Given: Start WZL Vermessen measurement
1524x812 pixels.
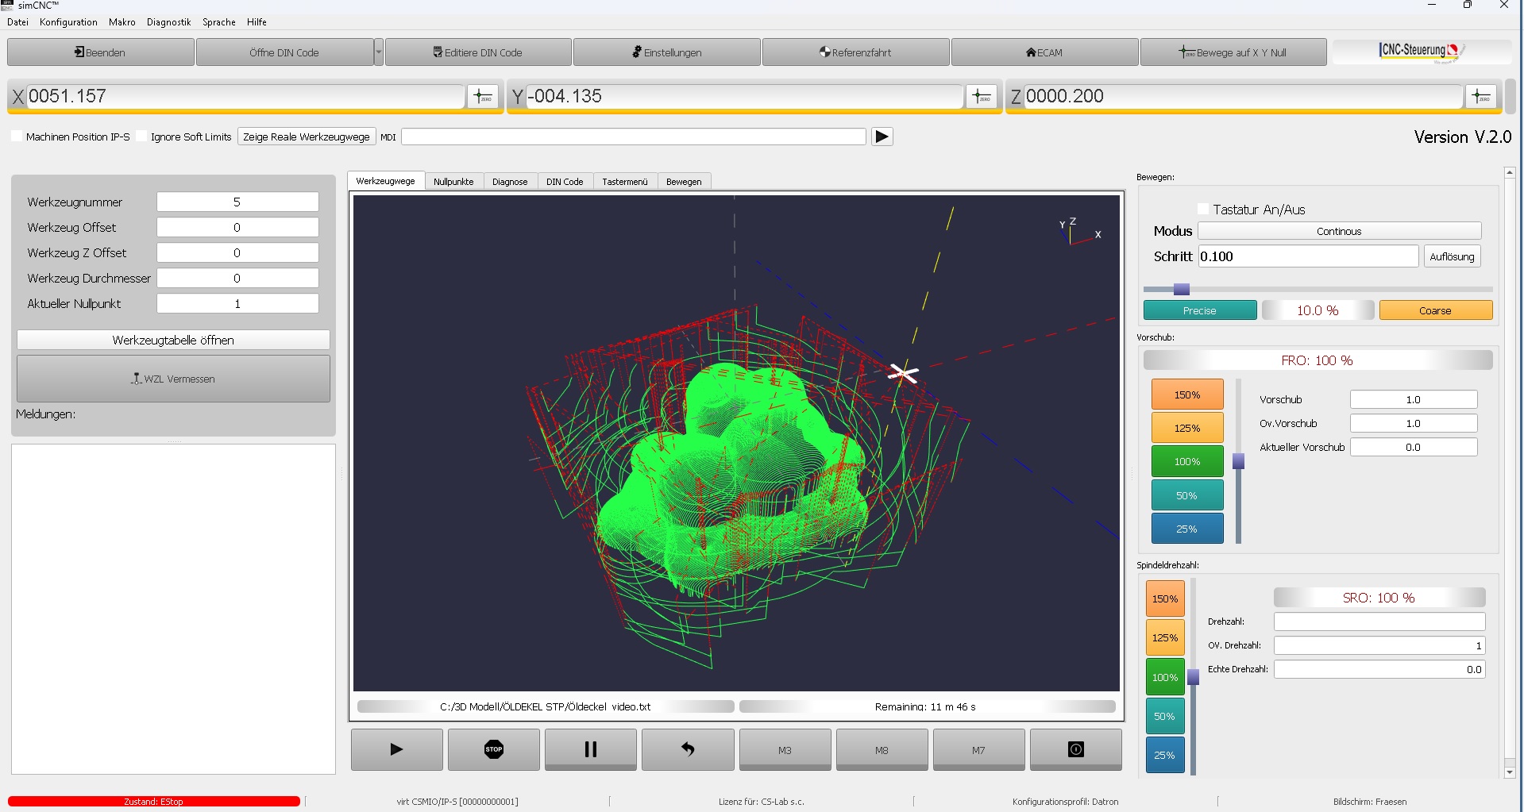Looking at the screenshot, I should click(172, 379).
